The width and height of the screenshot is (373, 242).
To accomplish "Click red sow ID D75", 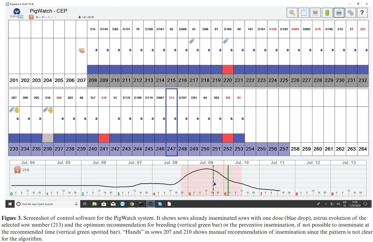I will click(x=318, y=29).
